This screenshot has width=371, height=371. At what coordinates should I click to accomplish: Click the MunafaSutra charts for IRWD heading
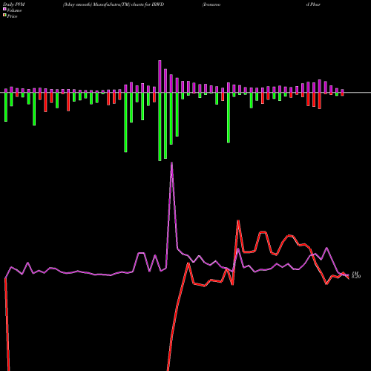point(114,4)
